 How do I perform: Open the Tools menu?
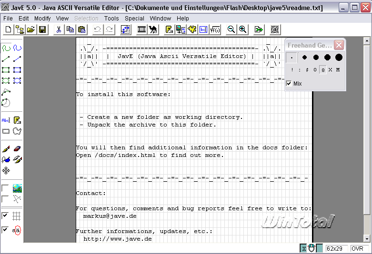click(x=111, y=19)
